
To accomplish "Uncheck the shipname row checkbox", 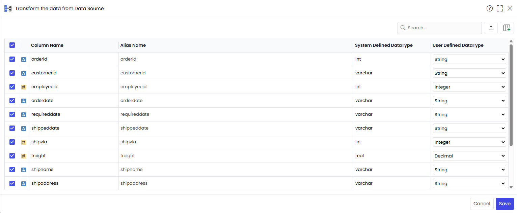I will tap(12, 170).
